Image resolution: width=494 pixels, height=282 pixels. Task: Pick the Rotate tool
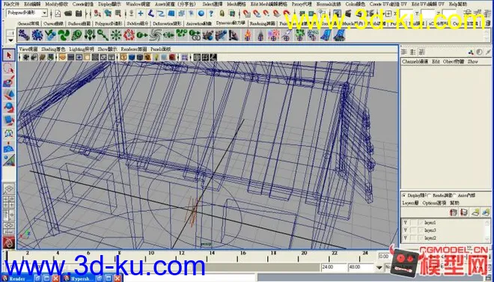click(x=8, y=107)
